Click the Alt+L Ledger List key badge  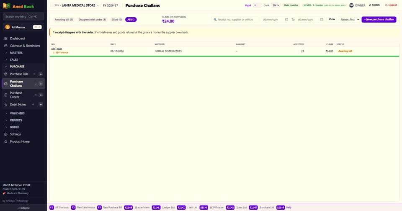click(156, 207)
